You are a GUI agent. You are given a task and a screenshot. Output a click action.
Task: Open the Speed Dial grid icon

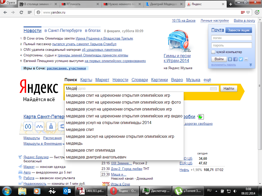point(30,12)
